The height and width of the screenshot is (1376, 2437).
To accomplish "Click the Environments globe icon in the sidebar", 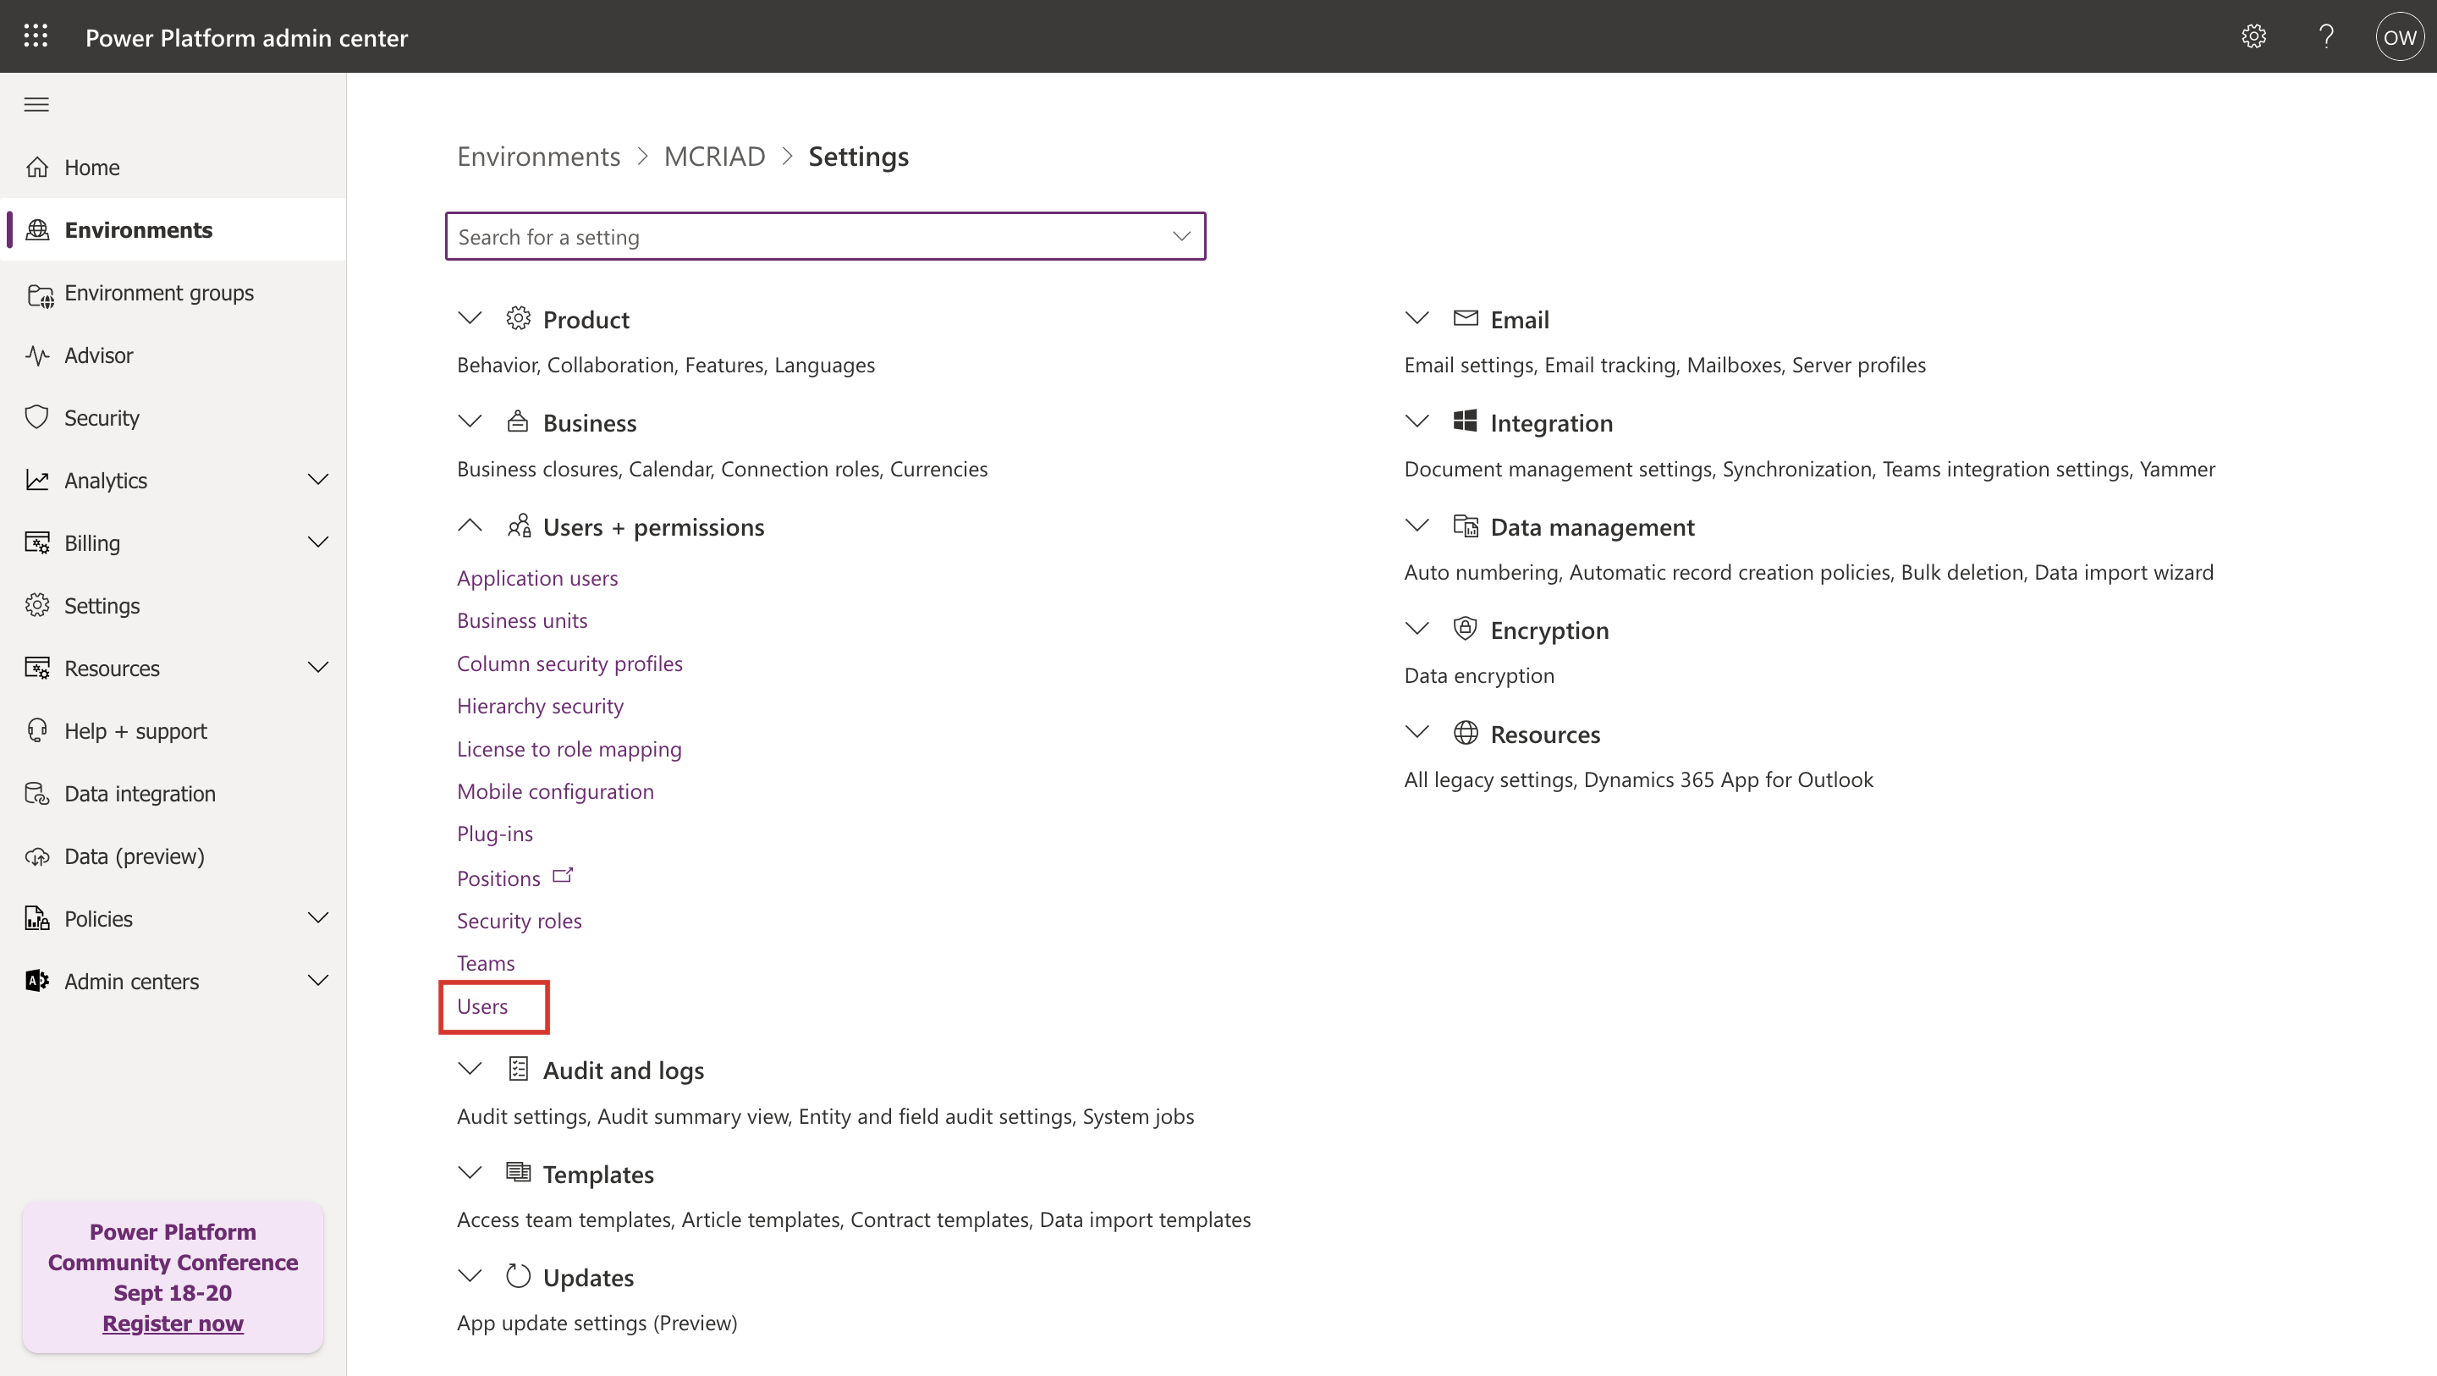I will (x=37, y=229).
